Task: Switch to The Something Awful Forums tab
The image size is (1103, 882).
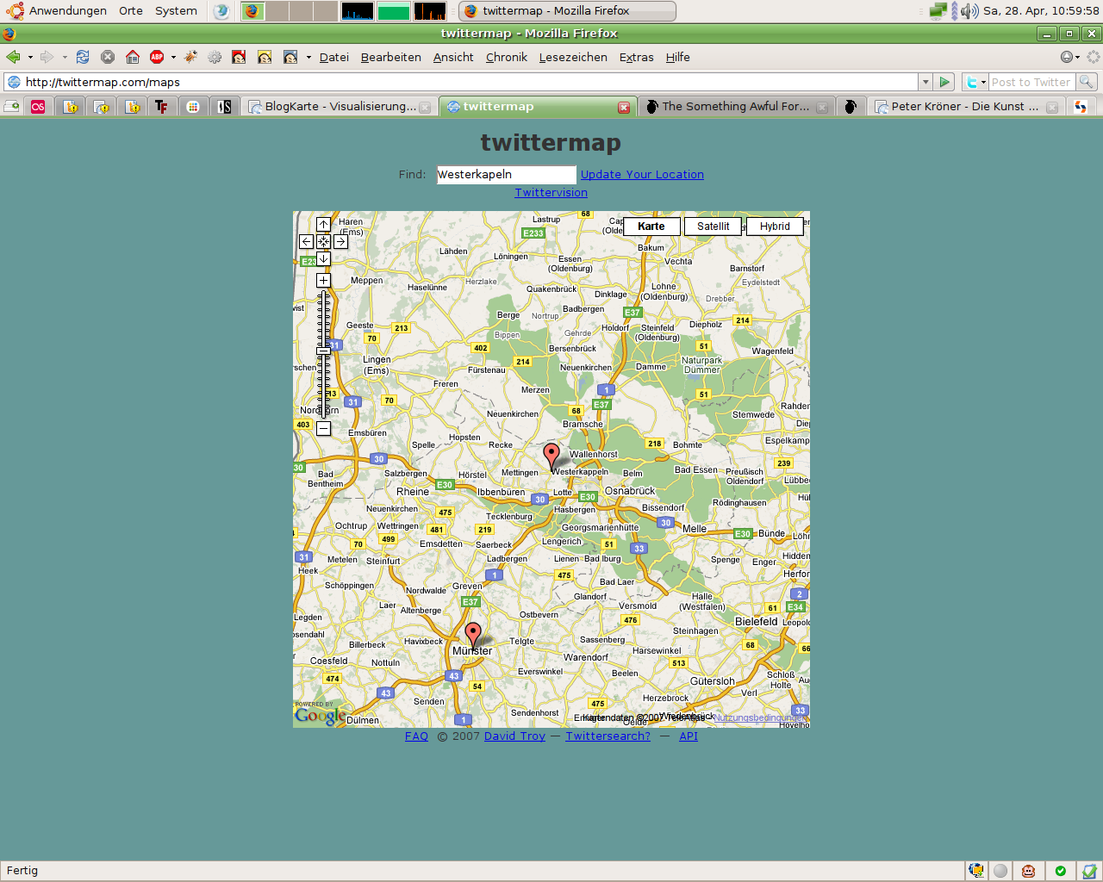Action: tap(735, 107)
